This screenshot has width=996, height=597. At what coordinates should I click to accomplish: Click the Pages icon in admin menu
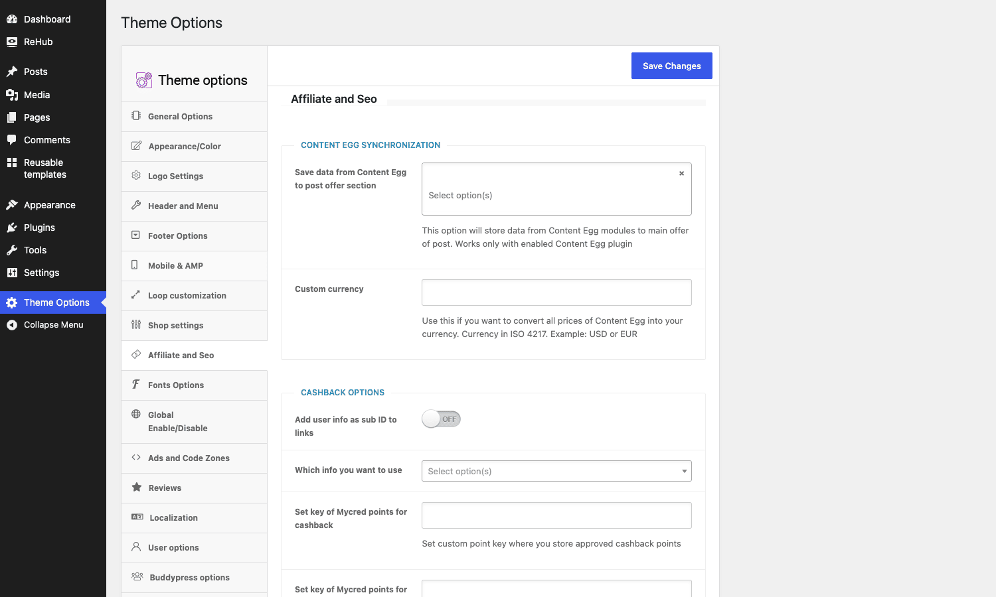pyautogui.click(x=12, y=117)
